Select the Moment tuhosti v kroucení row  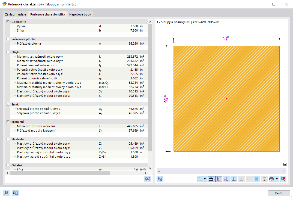click(x=79, y=126)
